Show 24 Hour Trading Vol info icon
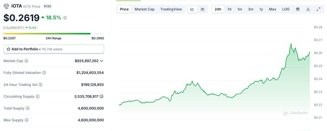 tap(41, 85)
